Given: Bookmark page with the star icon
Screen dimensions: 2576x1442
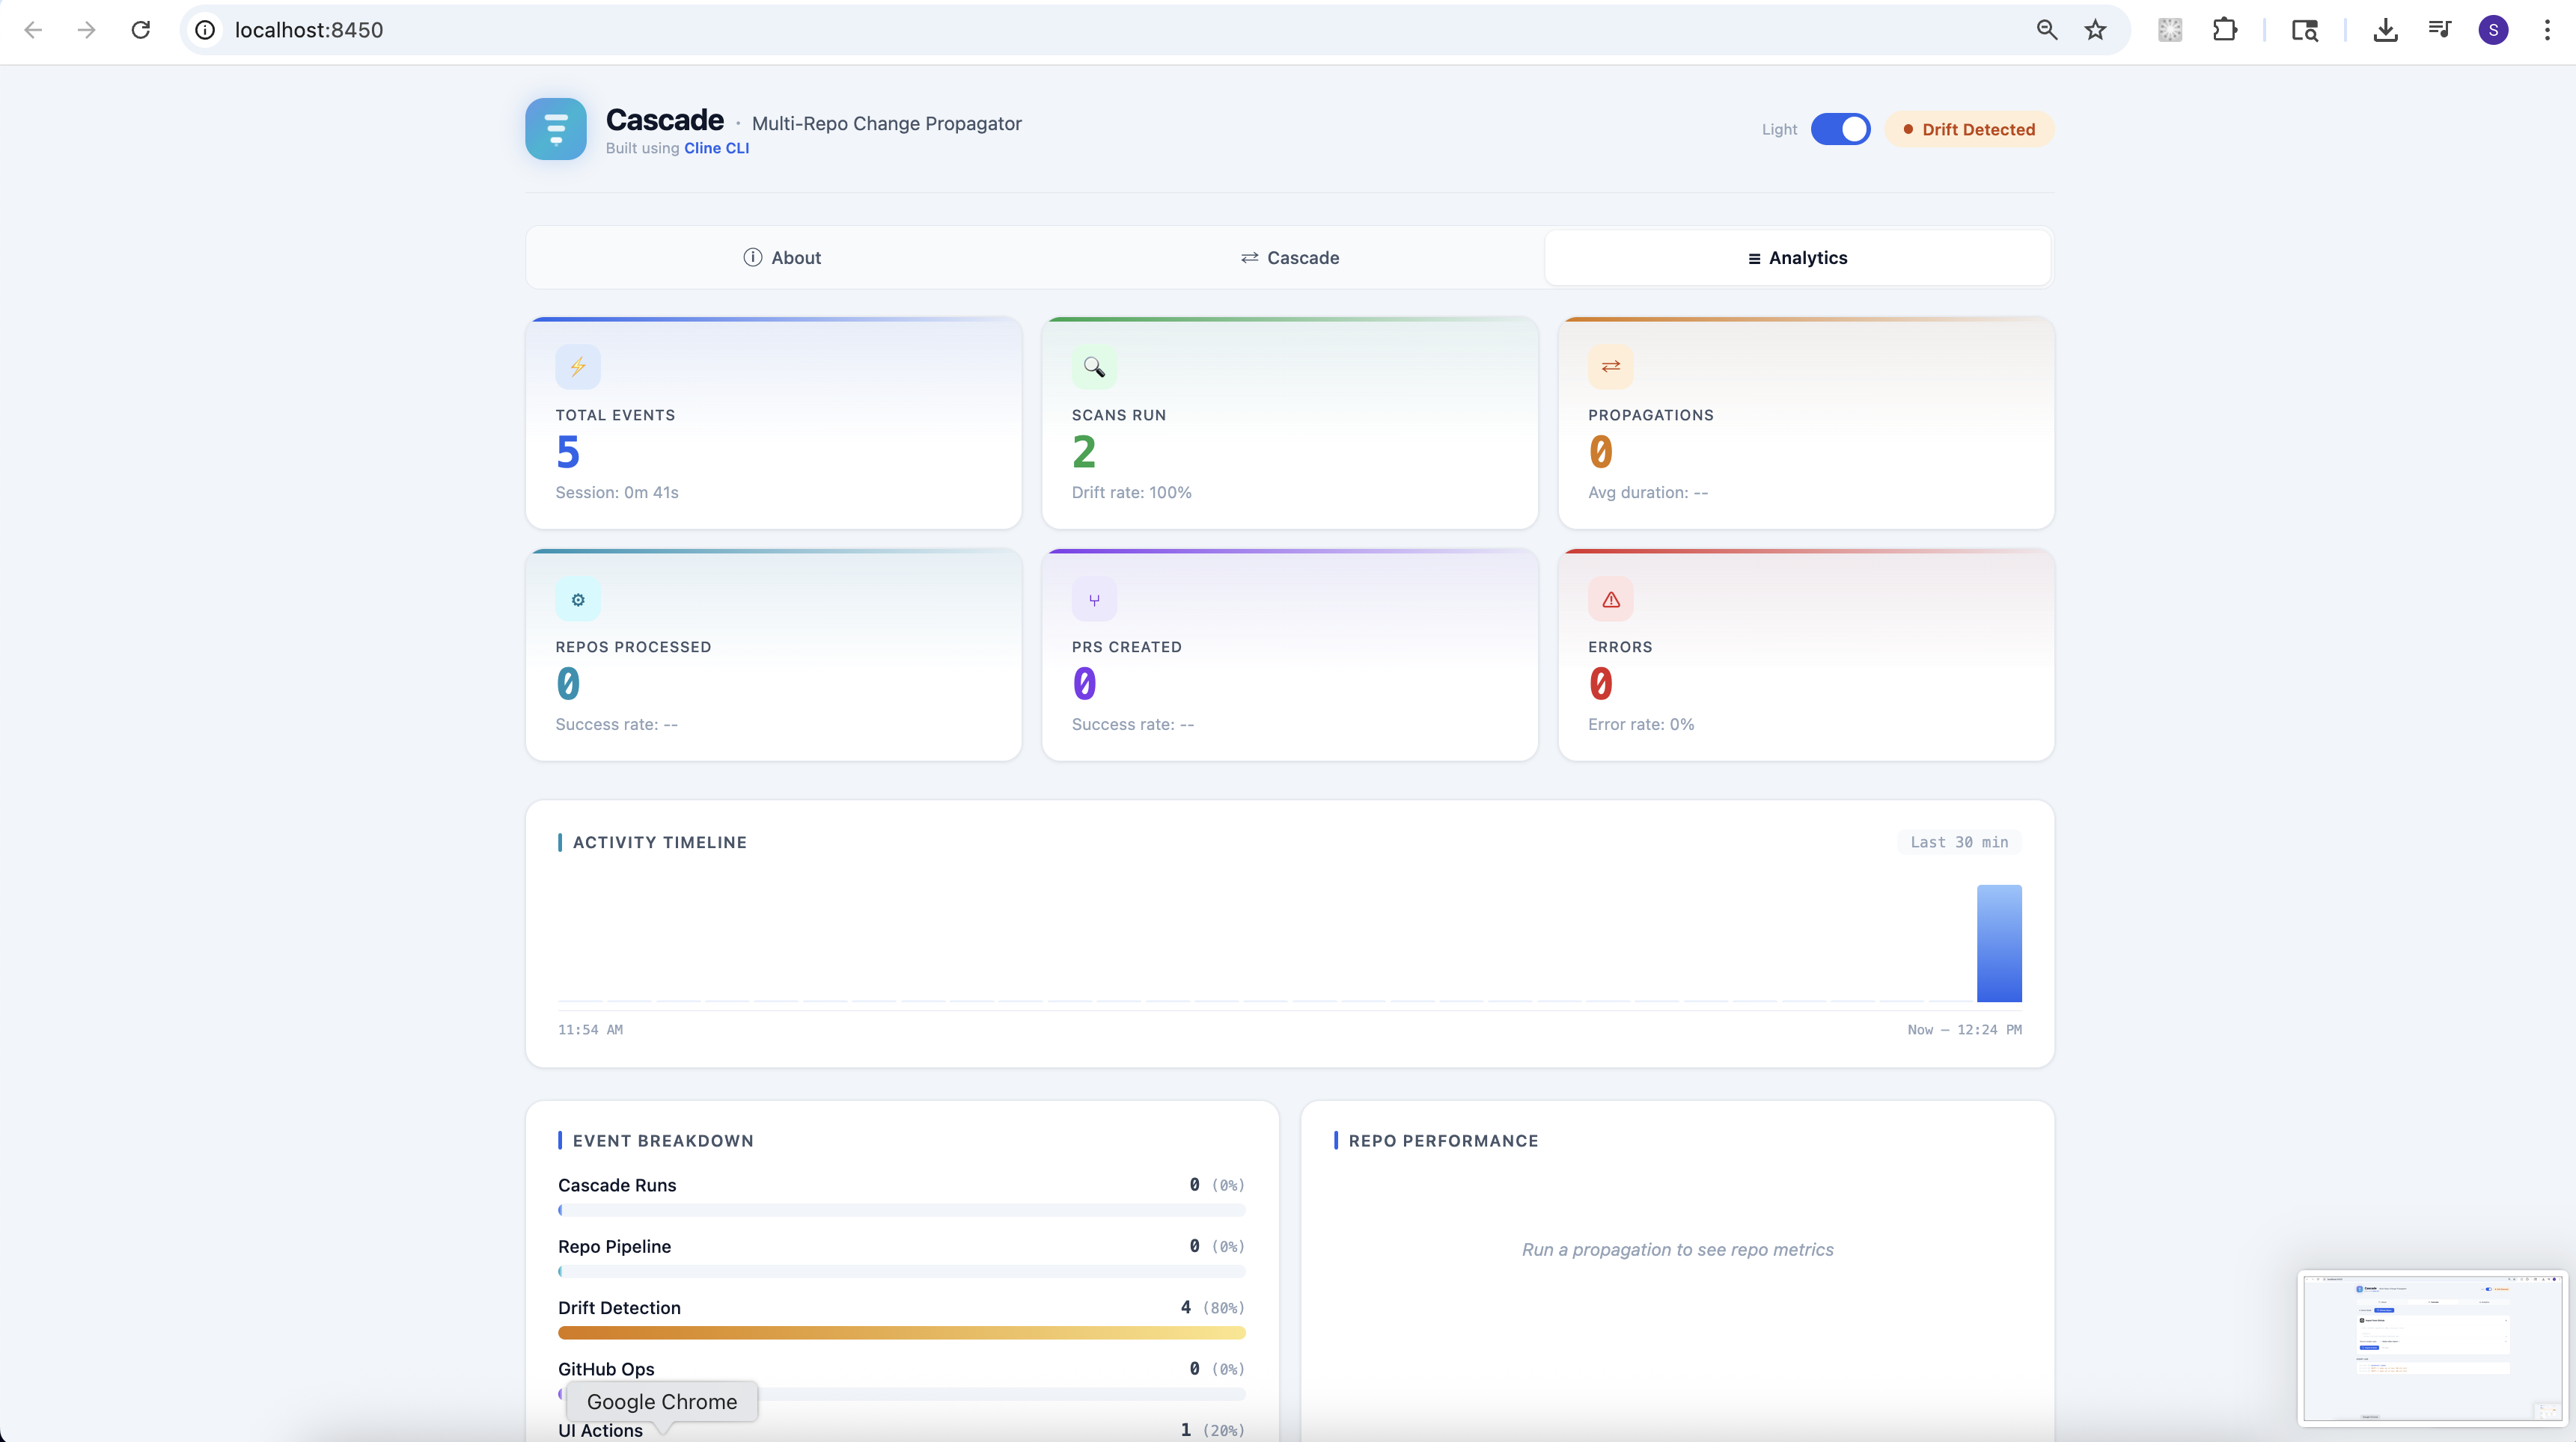Looking at the screenshot, I should point(2095,30).
